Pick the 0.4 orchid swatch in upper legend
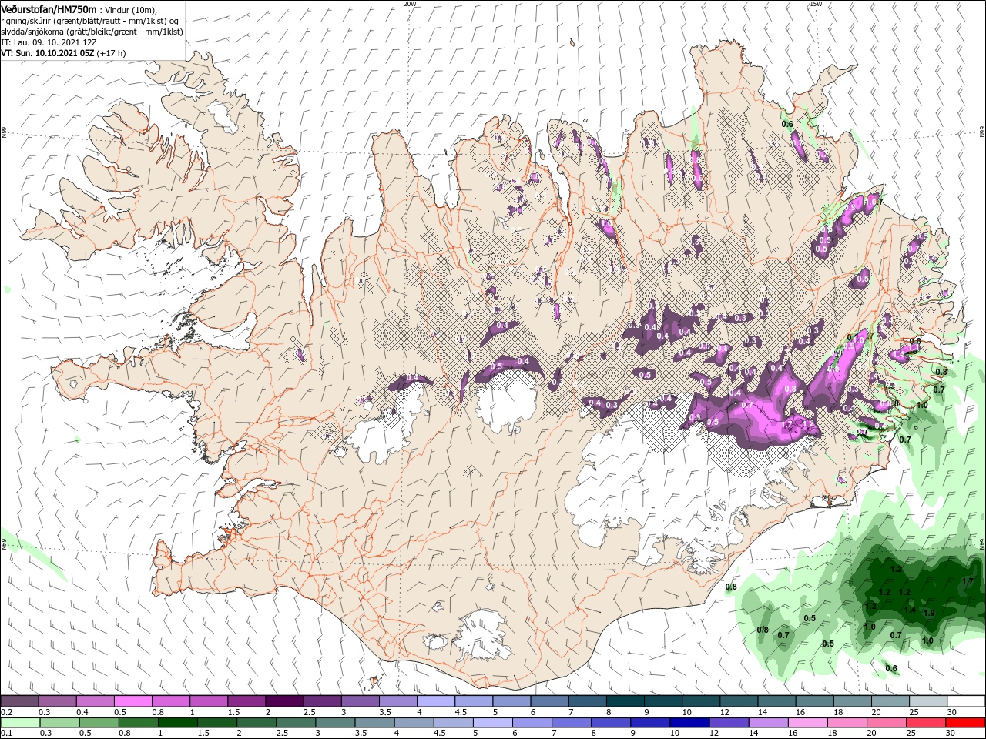 coord(96,701)
